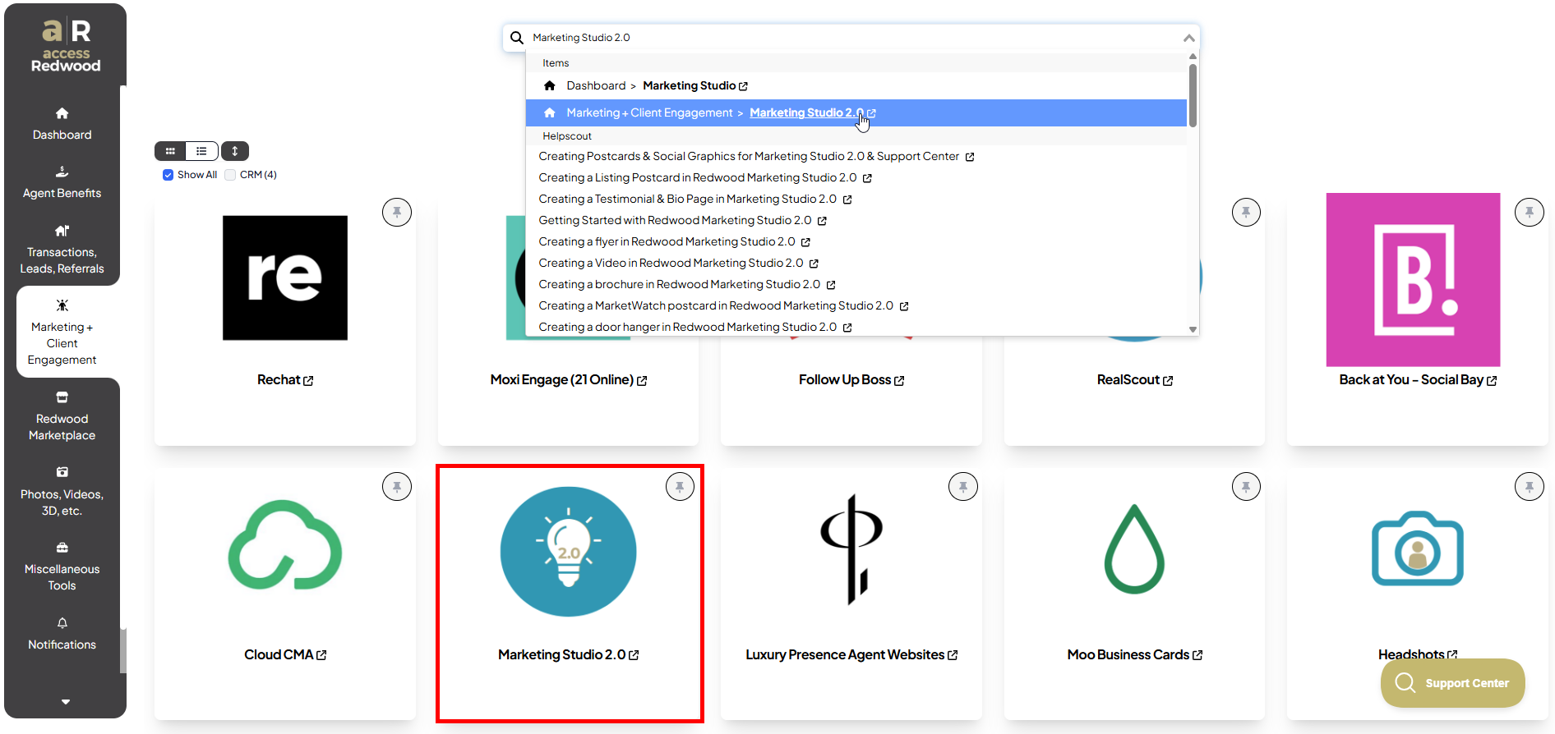Switch to list view
Viewport: 1555px width, 734px height.
point(201,151)
